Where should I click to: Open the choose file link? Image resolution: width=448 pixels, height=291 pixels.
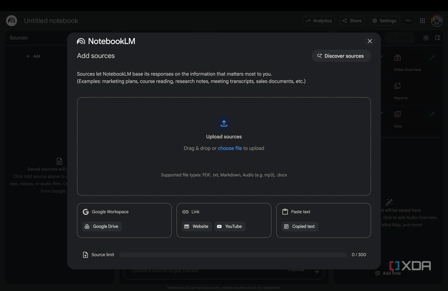pos(230,148)
